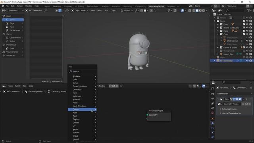
Task: Switch to Scripting workspace tab
Action: coord(171,6)
